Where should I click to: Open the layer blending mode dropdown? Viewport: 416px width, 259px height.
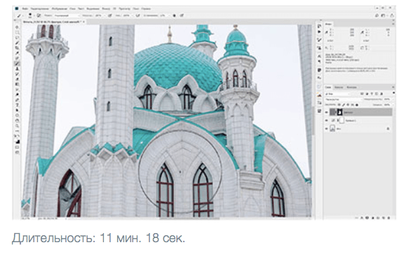[x=343, y=99]
